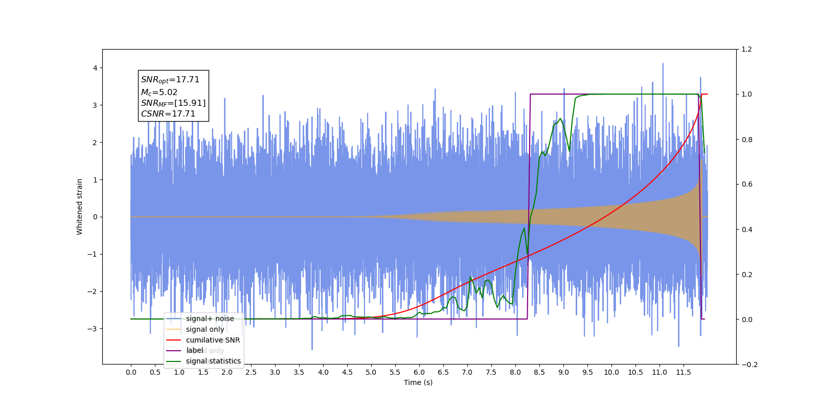Click the 10.0 tick on time axis
The height and width of the screenshot is (409, 818).
[611, 372]
